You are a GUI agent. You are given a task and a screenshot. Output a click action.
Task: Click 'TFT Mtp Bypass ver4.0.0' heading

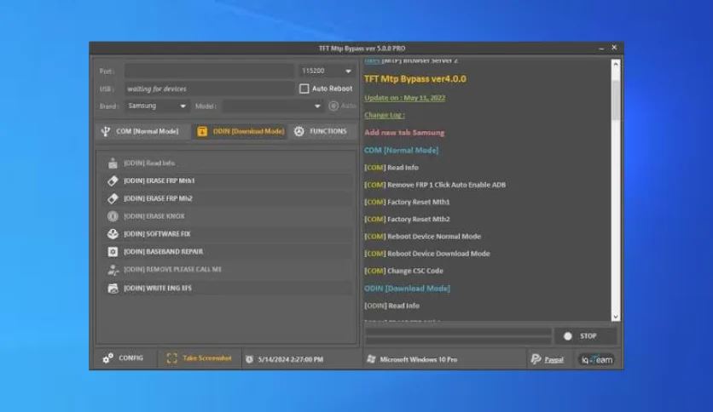415,79
